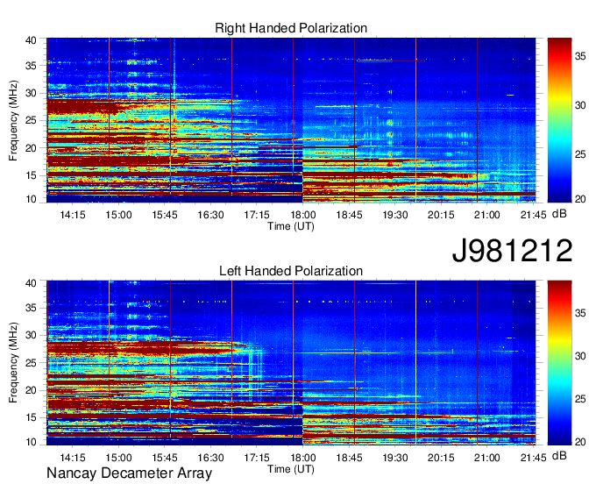The height and width of the screenshot is (484, 596).
Task: Click the '16:30' time tick of the left-handed plot
Action: 210,458
